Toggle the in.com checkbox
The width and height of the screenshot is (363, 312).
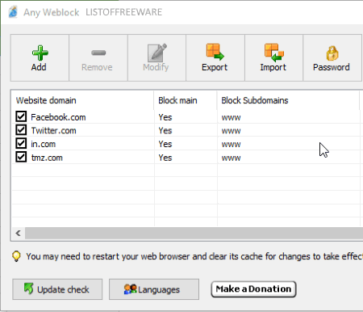21,143
